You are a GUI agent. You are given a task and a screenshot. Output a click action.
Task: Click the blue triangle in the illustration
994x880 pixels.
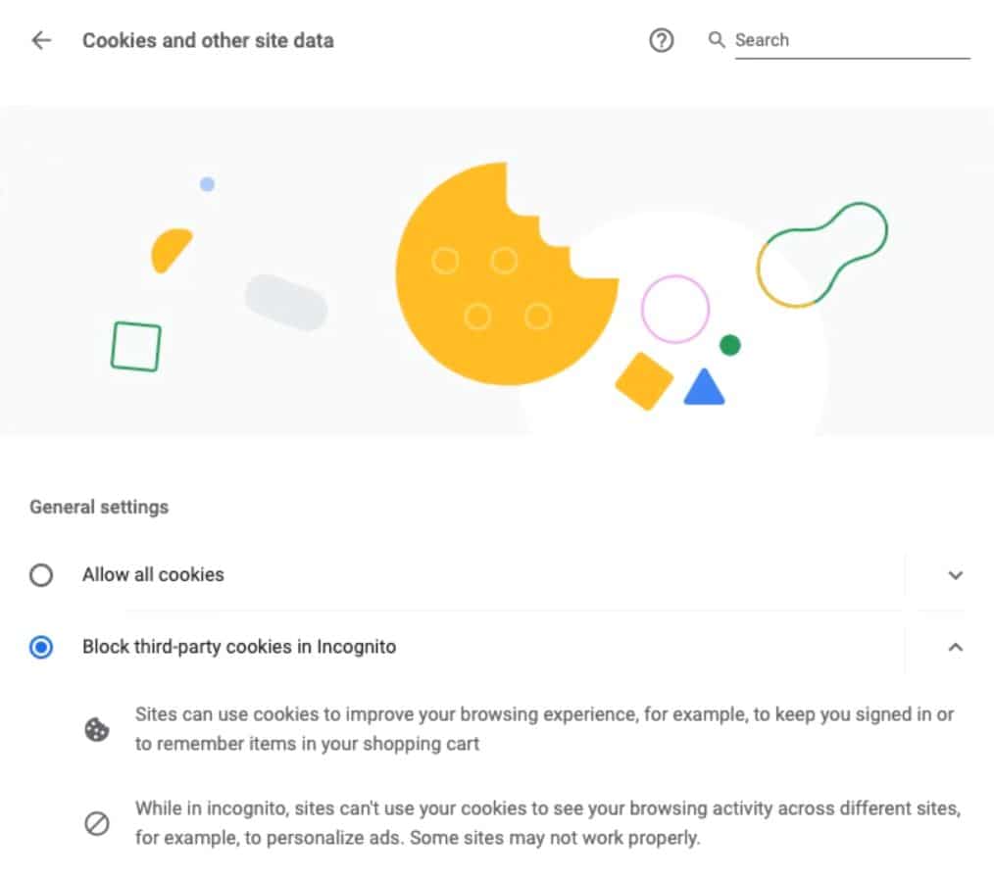702,387
